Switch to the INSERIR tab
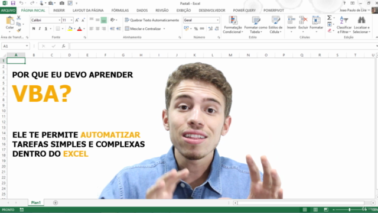 (59, 11)
